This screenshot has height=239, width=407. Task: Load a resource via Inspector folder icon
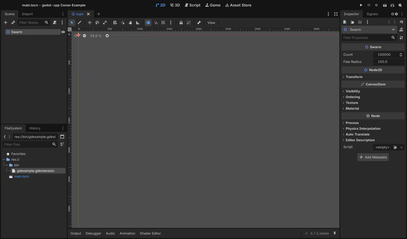point(352,22)
